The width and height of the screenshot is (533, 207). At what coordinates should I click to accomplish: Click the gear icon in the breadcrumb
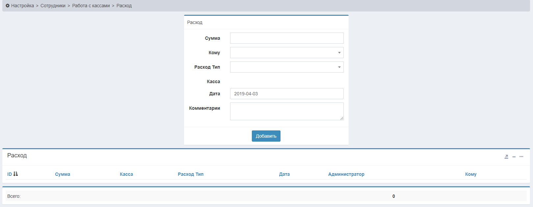[x=8, y=6]
